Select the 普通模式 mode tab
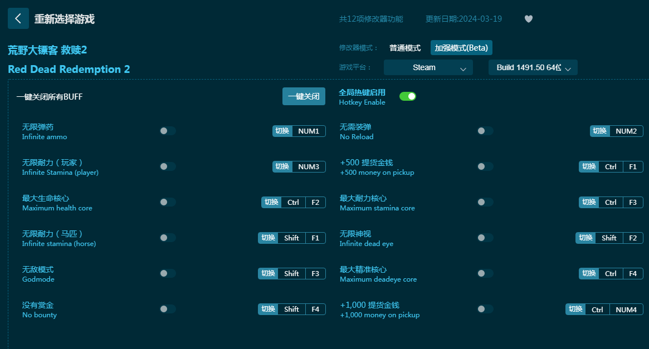Viewport: 649px width, 349px height. point(405,48)
